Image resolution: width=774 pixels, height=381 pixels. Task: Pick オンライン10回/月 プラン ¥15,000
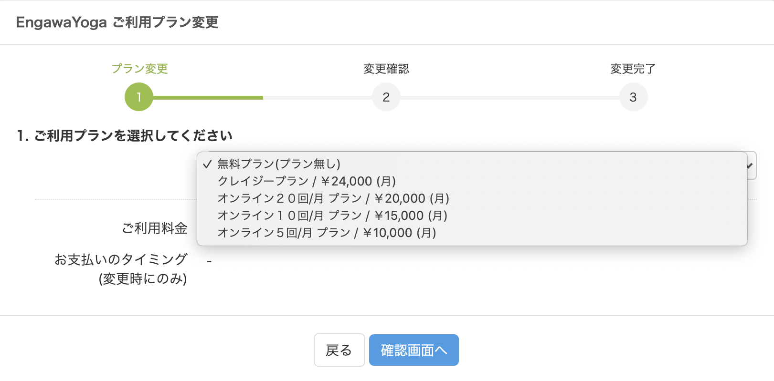pos(332,216)
